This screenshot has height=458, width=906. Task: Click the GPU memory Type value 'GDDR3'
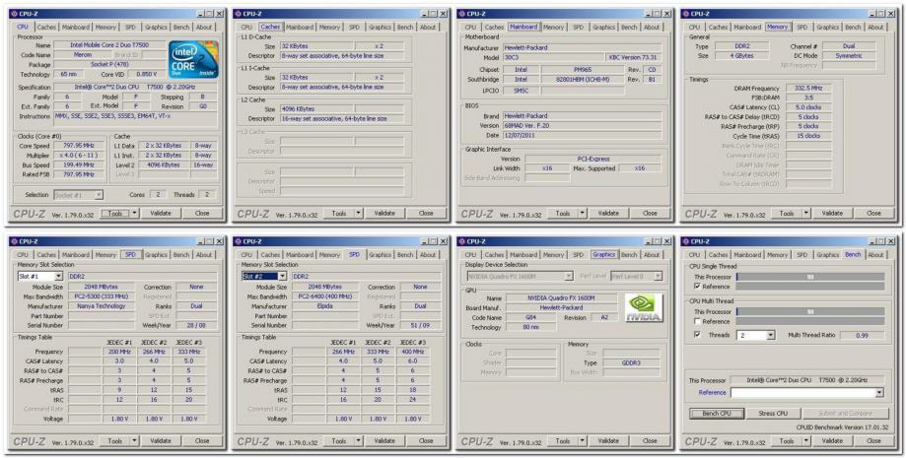point(630,363)
